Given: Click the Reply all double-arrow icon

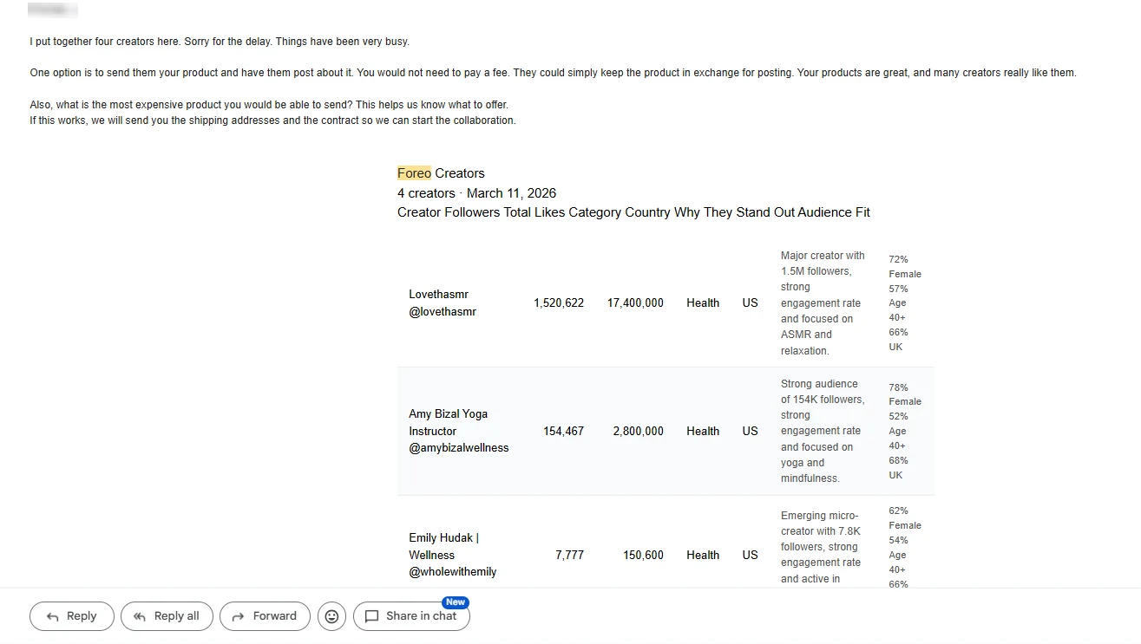Looking at the screenshot, I should [139, 616].
